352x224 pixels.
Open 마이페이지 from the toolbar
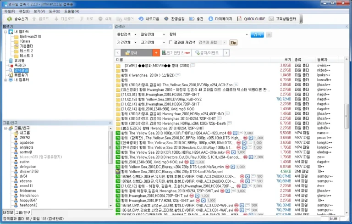220,19
